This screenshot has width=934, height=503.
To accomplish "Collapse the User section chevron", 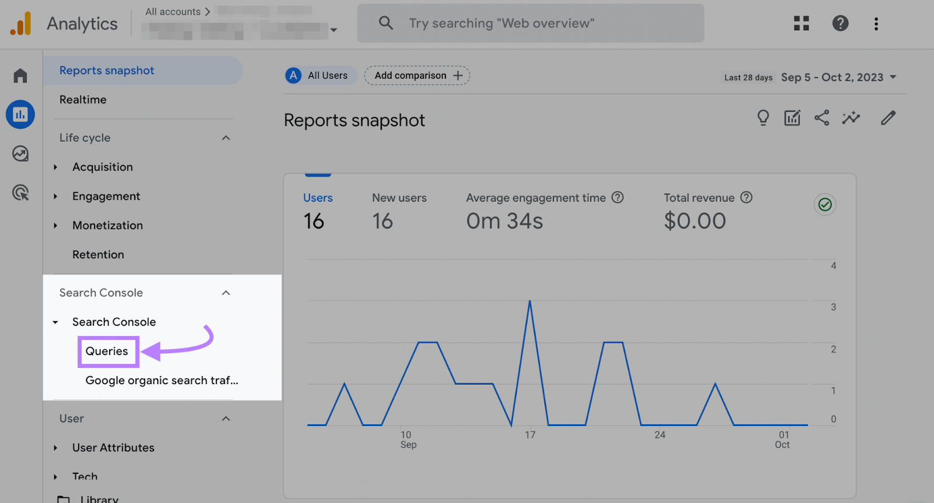I will tap(226, 418).
